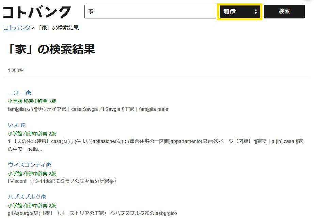The width and height of the screenshot is (314, 219).
Task: Open the ハプスブルク家 result entry
Action: click(27, 197)
